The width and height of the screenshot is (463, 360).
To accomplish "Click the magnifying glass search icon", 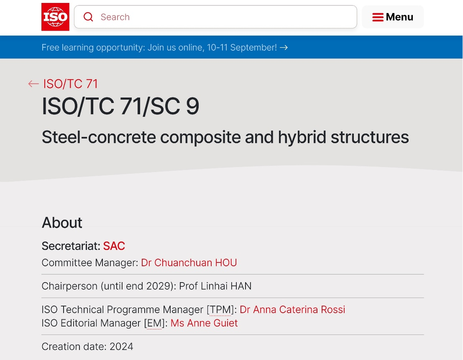I will (x=88, y=17).
